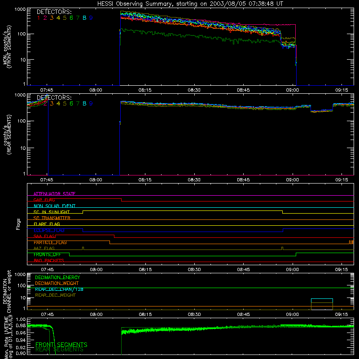Click DETECTORS: heading in front segments plot

[x=54, y=12]
